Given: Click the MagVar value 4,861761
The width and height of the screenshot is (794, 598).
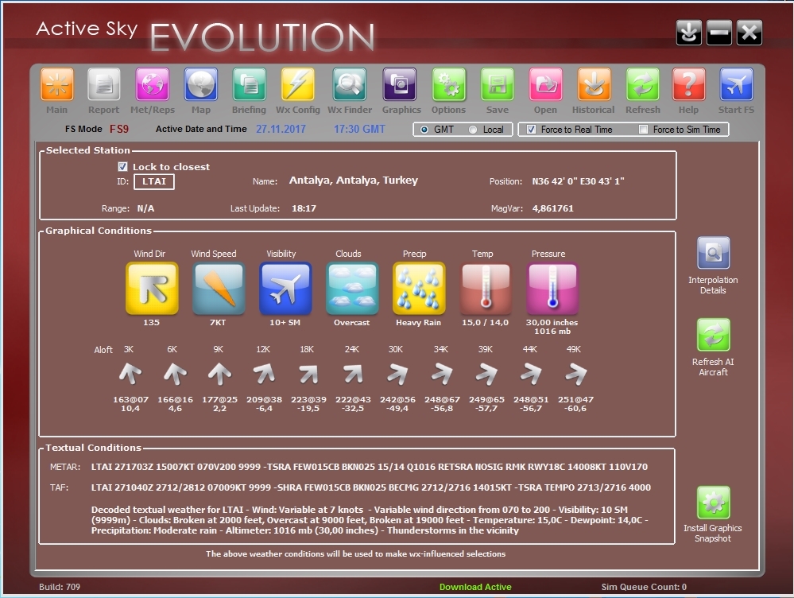Looking at the screenshot, I should [x=552, y=208].
